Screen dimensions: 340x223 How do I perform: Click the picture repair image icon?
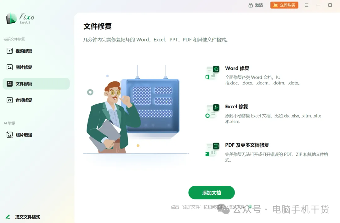[9, 67]
